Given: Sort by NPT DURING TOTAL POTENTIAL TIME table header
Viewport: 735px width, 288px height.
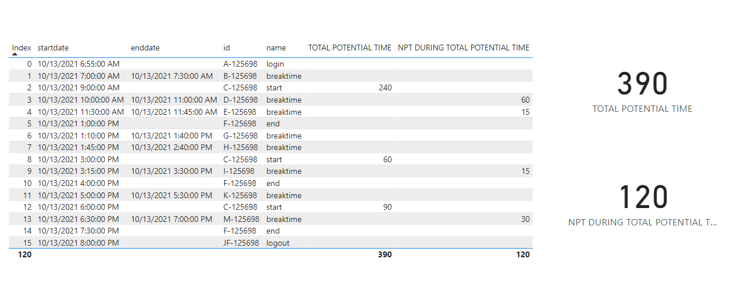Looking at the screenshot, I should coord(464,48).
